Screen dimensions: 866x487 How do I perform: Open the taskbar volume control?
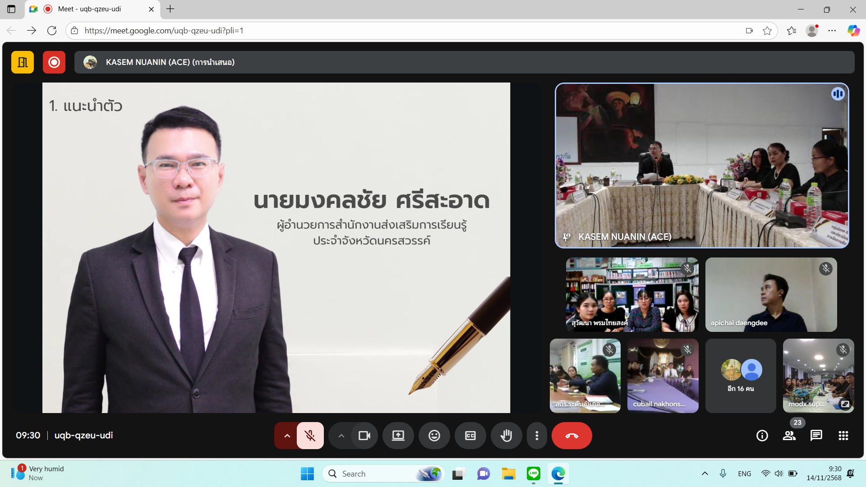[779, 473]
